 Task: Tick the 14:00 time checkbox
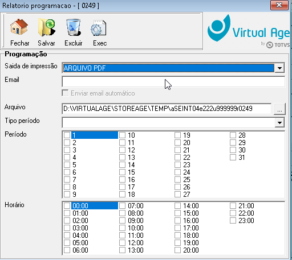pos(177,206)
